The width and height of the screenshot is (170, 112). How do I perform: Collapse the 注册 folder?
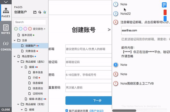(15, 41)
